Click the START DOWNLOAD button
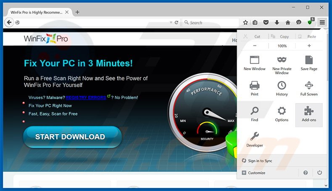 (72, 137)
